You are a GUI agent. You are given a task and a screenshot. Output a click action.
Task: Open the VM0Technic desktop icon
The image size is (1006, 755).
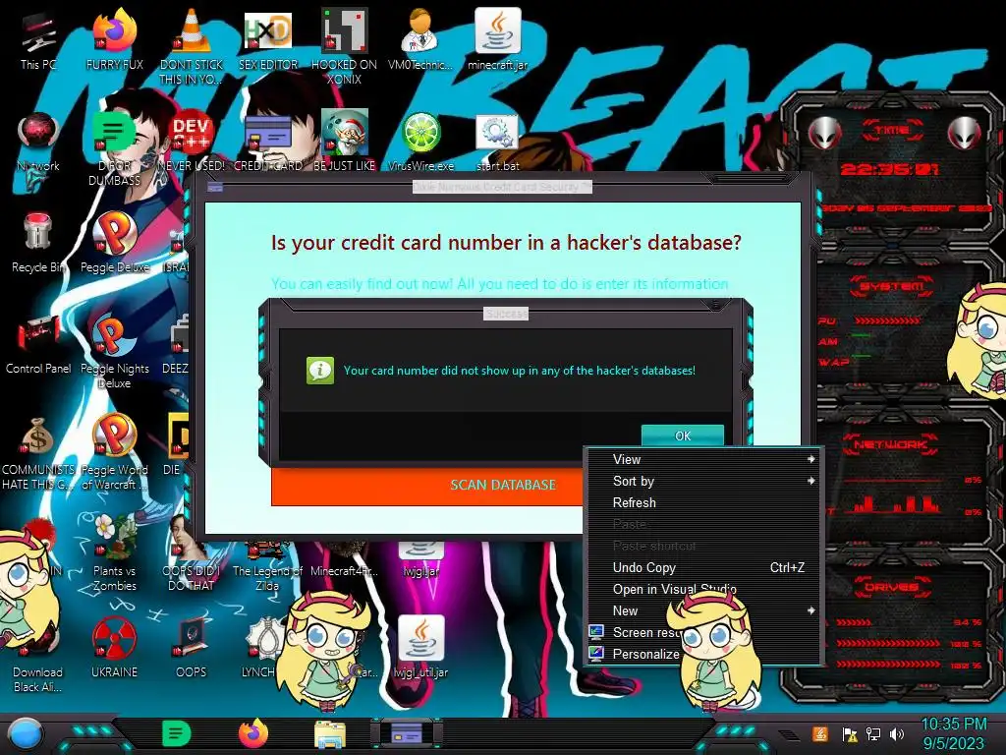(420, 40)
